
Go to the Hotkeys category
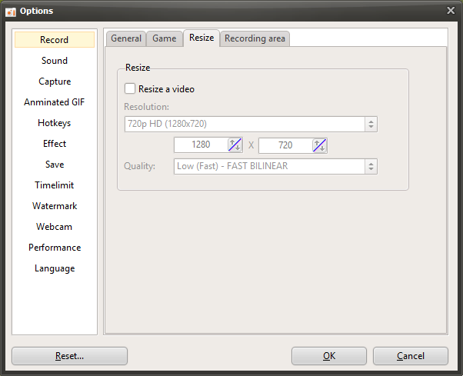coord(55,123)
